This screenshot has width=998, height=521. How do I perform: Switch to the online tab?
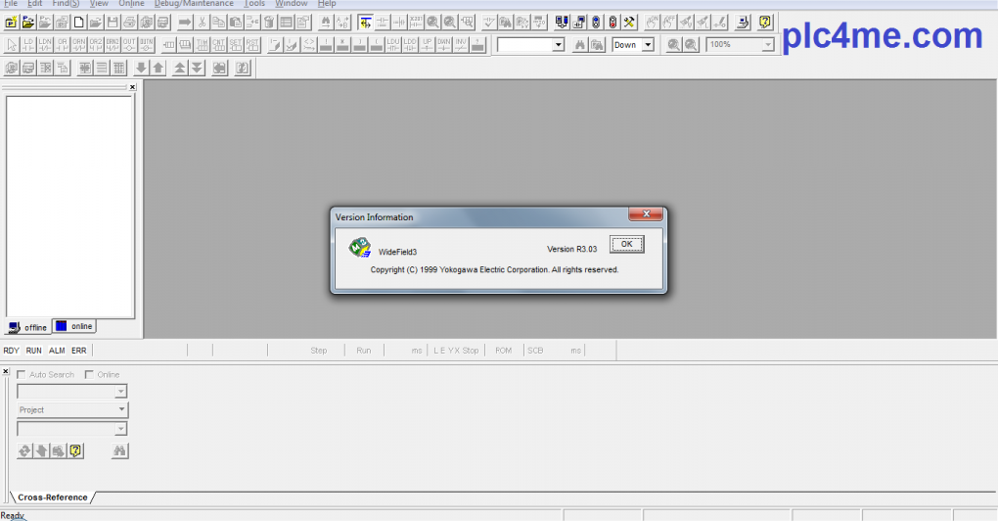(x=74, y=327)
